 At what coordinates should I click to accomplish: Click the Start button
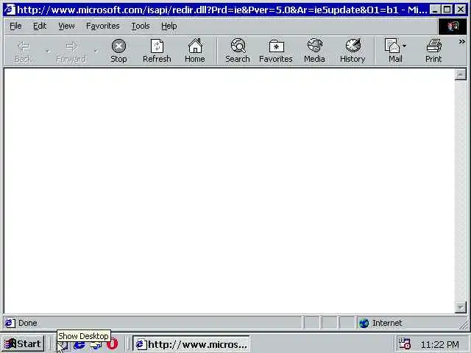pos(23,343)
